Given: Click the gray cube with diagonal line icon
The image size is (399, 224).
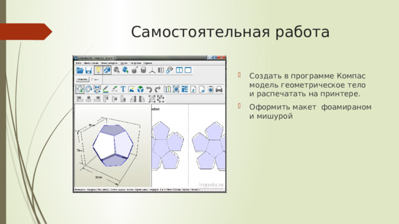Looking at the screenshot, I should tap(135, 70).
